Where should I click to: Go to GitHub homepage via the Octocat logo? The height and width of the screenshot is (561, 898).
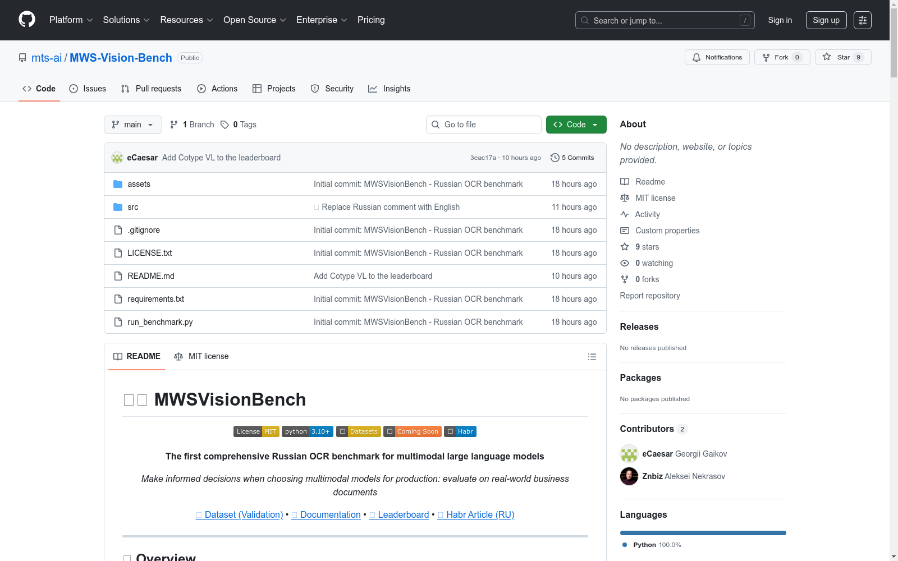27,20
